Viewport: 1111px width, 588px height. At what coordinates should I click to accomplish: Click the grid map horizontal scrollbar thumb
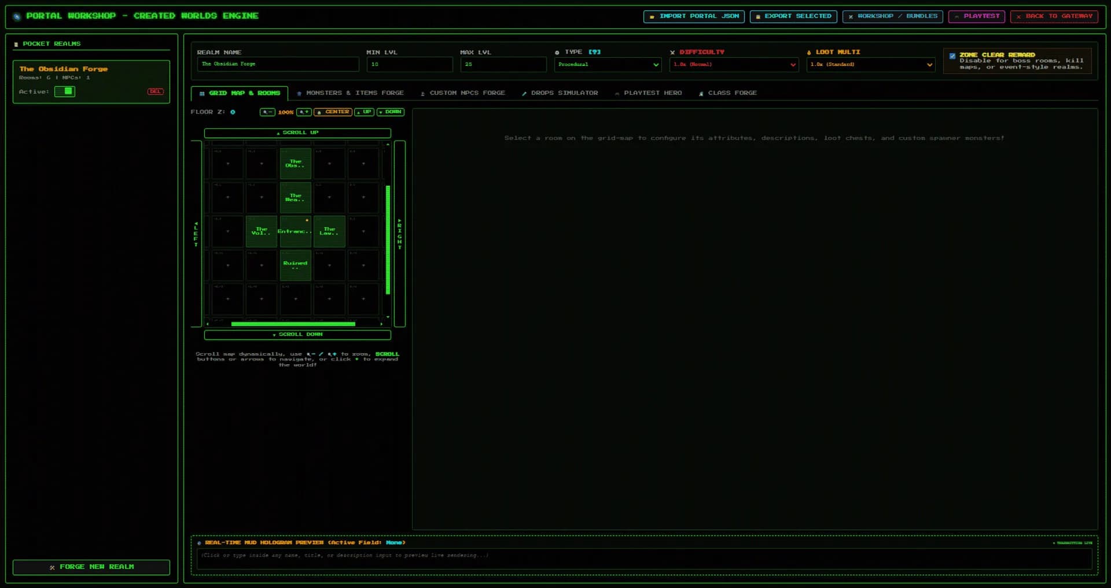293,324
